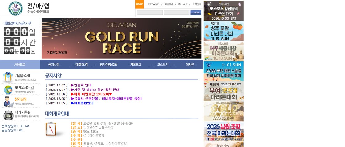Open 여주세종대왕 마라톤대회 banner

point(223,51)
